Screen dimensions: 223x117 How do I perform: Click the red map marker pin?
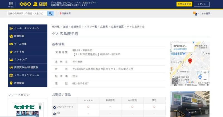click(190, 61)
